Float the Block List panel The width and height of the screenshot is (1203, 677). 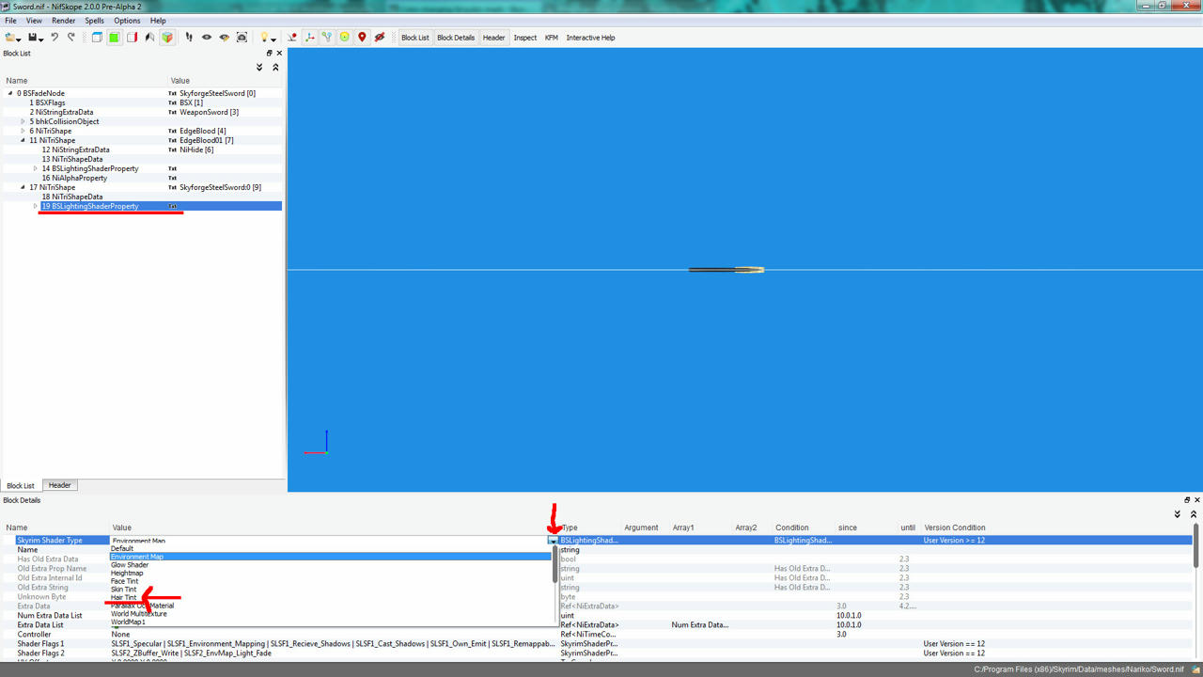click(x=270, y=54)
